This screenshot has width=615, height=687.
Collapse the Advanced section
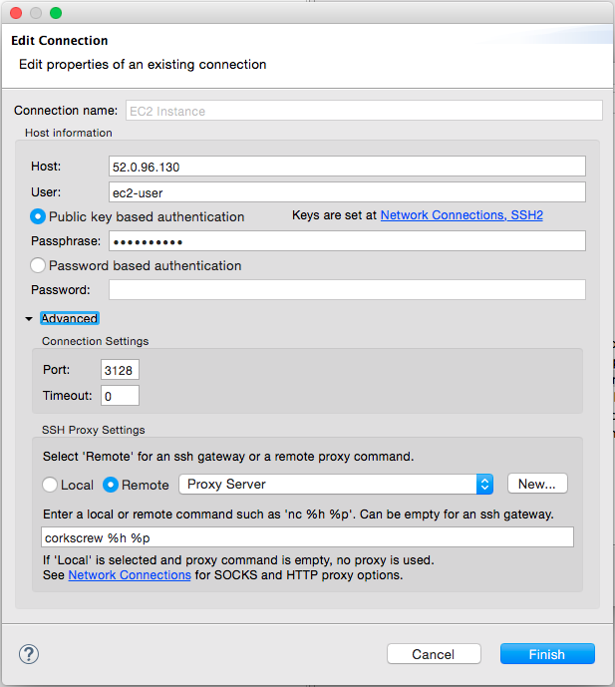coord(29,319)
